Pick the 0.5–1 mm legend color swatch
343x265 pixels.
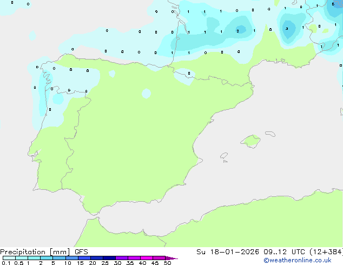[22, 258]
